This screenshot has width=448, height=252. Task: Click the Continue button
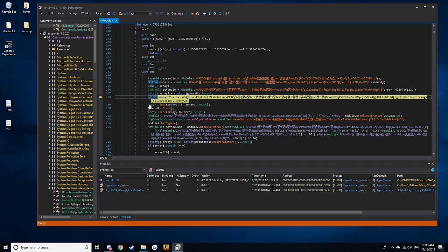[x=175, y=13]
